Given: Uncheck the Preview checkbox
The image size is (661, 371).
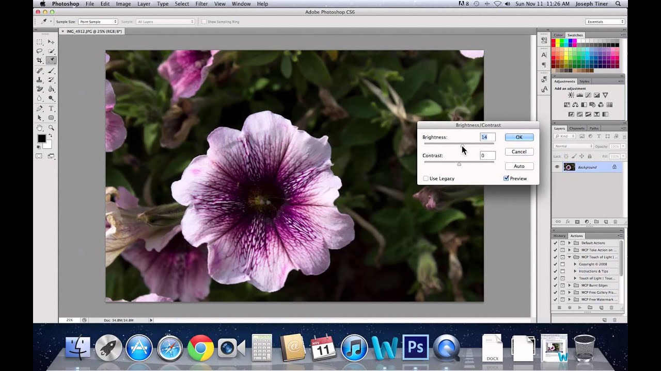Looking at the screenshot, I should [506, 178].
